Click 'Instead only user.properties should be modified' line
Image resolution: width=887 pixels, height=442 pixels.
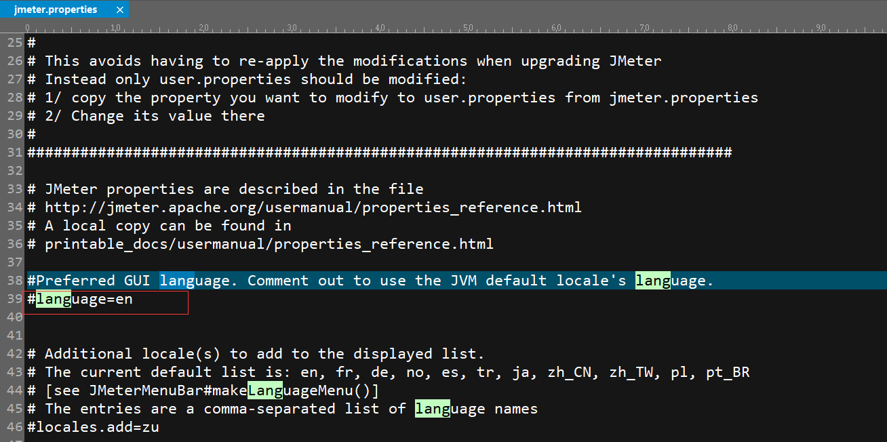248,79
